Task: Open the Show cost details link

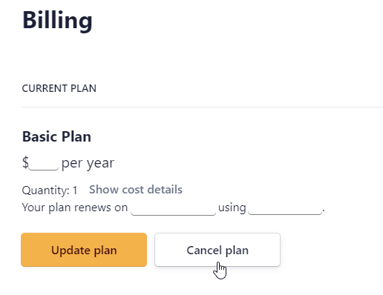Action: click(136, 190)
